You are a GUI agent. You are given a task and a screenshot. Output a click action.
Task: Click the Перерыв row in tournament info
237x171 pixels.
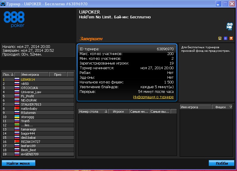(127, 91)
